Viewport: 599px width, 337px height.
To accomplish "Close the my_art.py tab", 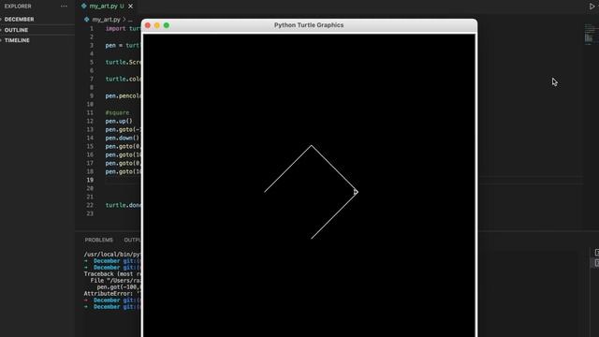I will 131,7.
